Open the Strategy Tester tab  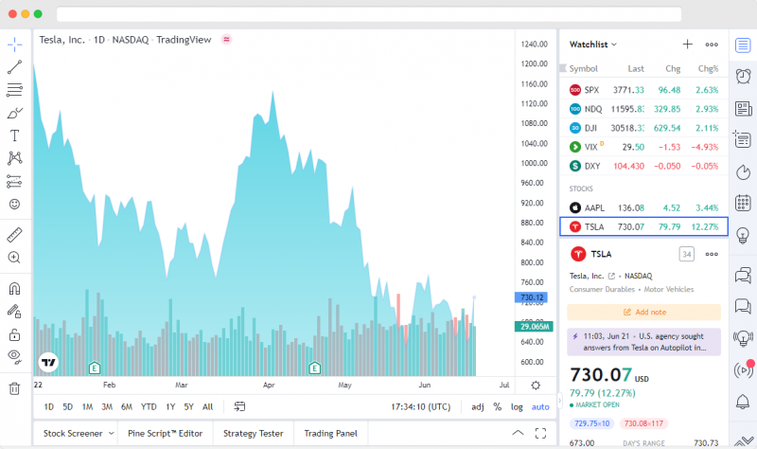(253, 434)
